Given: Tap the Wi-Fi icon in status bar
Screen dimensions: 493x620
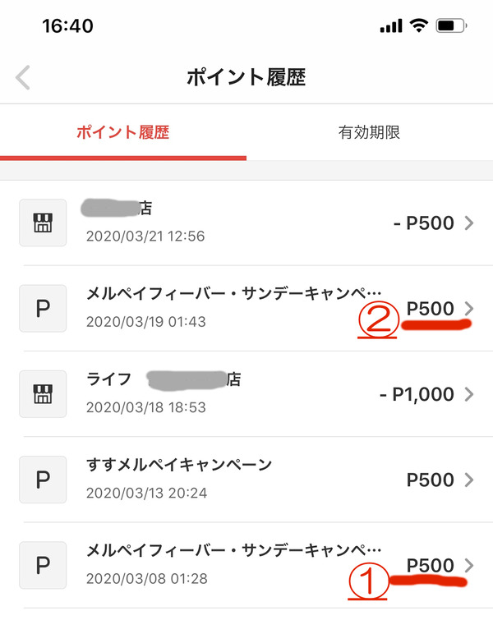Looking at the screenshot, I should 419,25.
